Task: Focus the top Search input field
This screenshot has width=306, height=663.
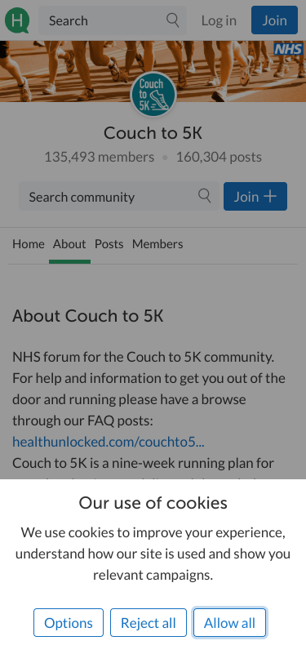Action: [113, 20]
